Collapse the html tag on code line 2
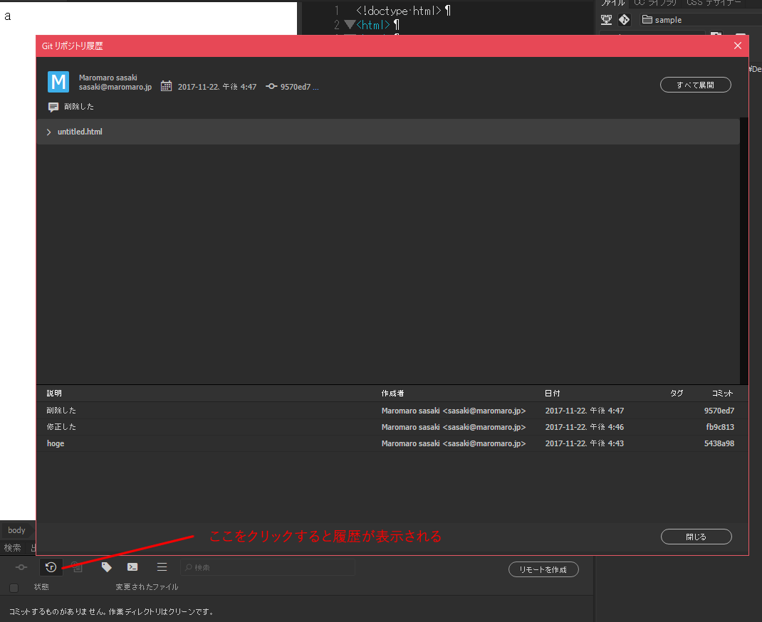Screen dimensions: 762x622 click(x=350, y=23)
